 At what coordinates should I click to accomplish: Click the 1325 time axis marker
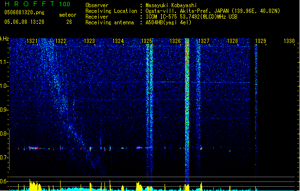point(146,41)
